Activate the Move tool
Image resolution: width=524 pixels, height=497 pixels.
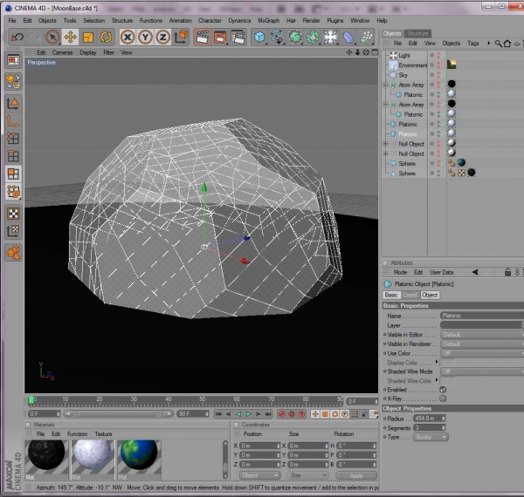[x=70, y=37]
